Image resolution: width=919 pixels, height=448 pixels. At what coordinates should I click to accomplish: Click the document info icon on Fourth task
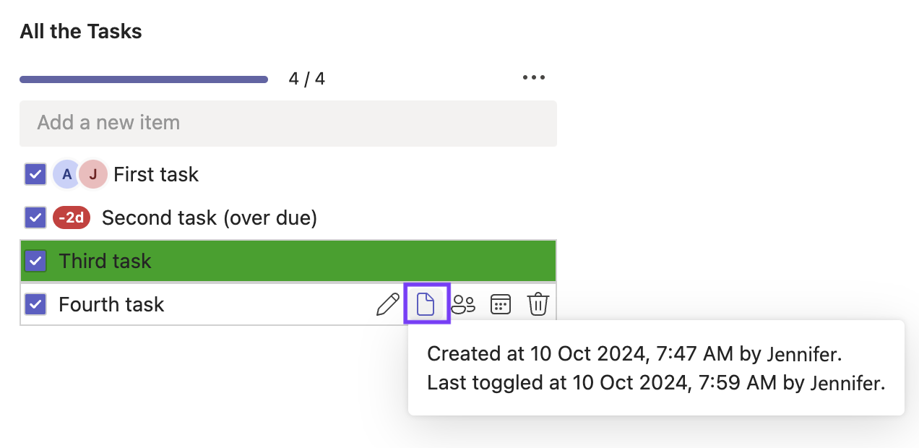point(426,304)
